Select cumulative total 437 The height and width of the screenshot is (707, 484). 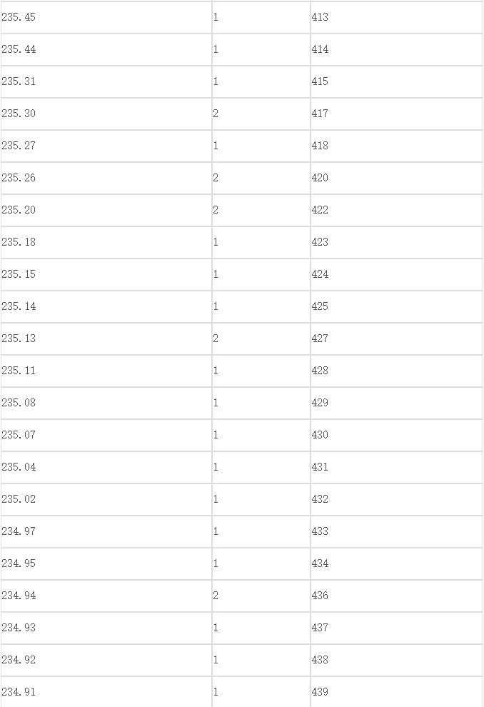[x=397, y=628]
